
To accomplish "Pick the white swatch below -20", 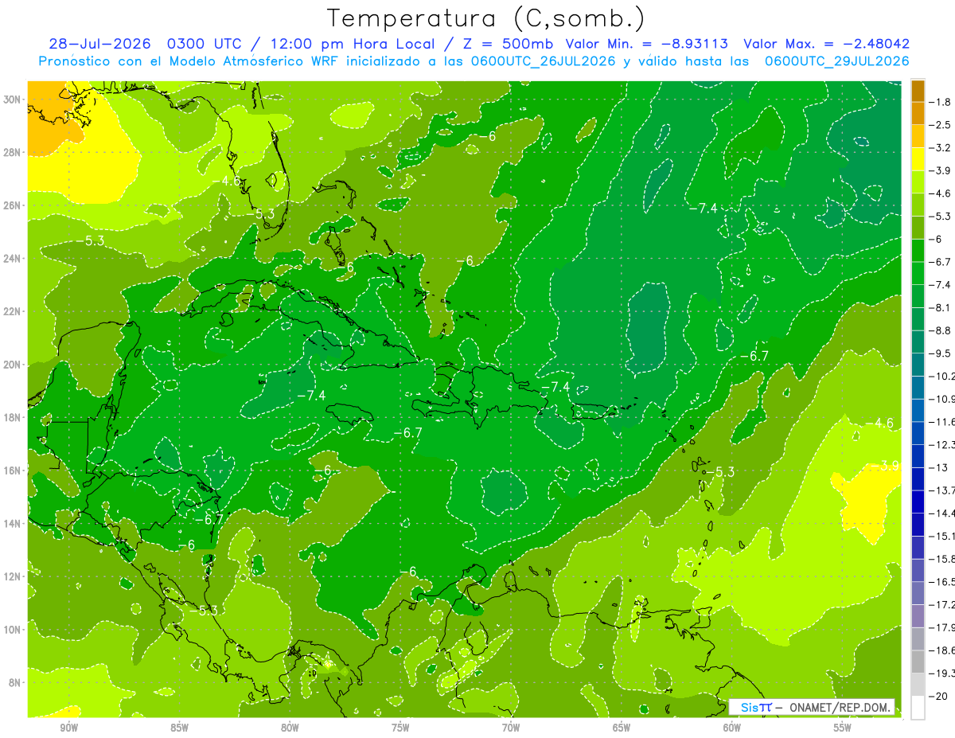I will [918, 707].
